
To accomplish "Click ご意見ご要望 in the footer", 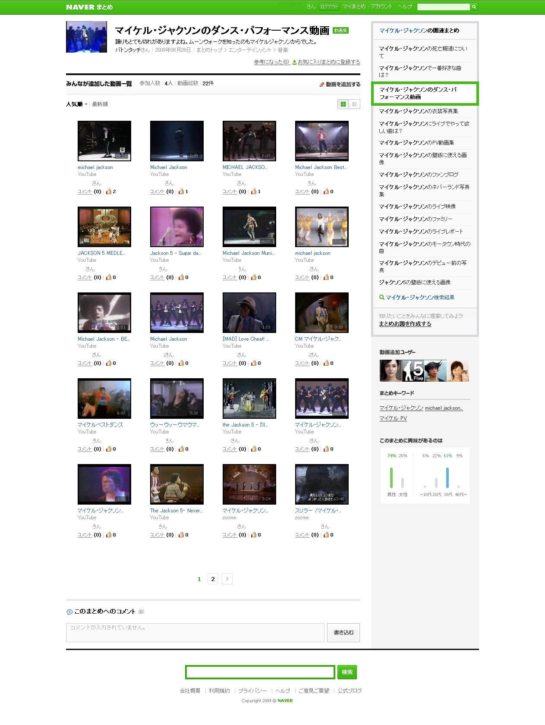I will pos(314,691).
